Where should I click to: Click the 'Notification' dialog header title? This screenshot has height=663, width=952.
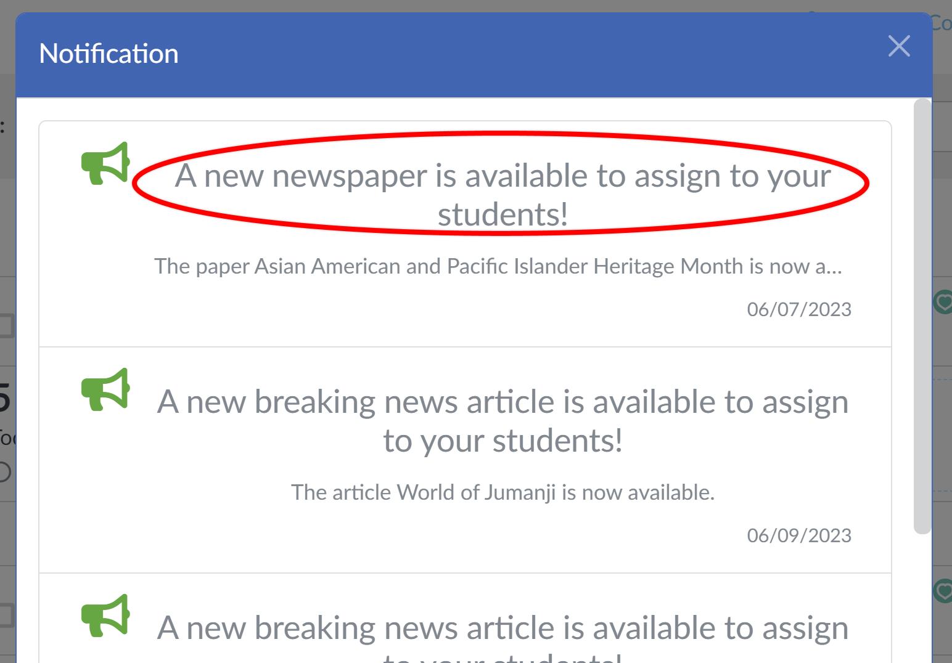point(109,54)
